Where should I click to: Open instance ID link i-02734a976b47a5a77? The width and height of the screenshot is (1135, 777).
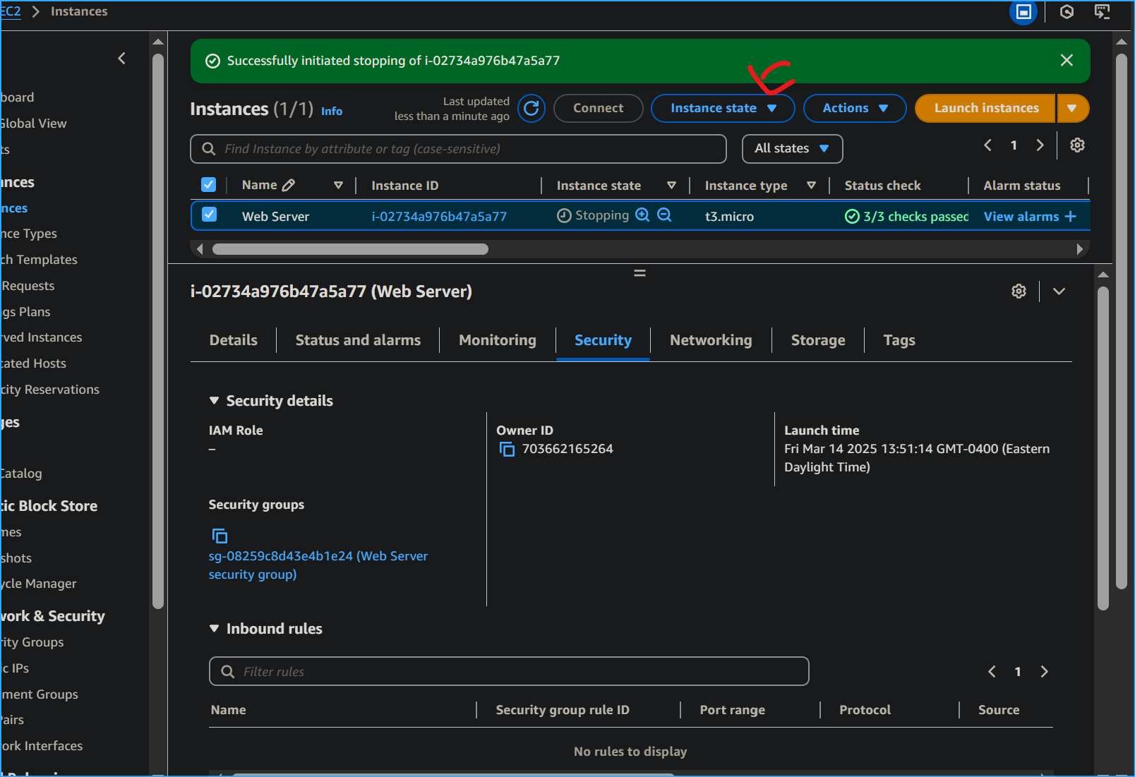pyautogui.click(x=439, y=217)
